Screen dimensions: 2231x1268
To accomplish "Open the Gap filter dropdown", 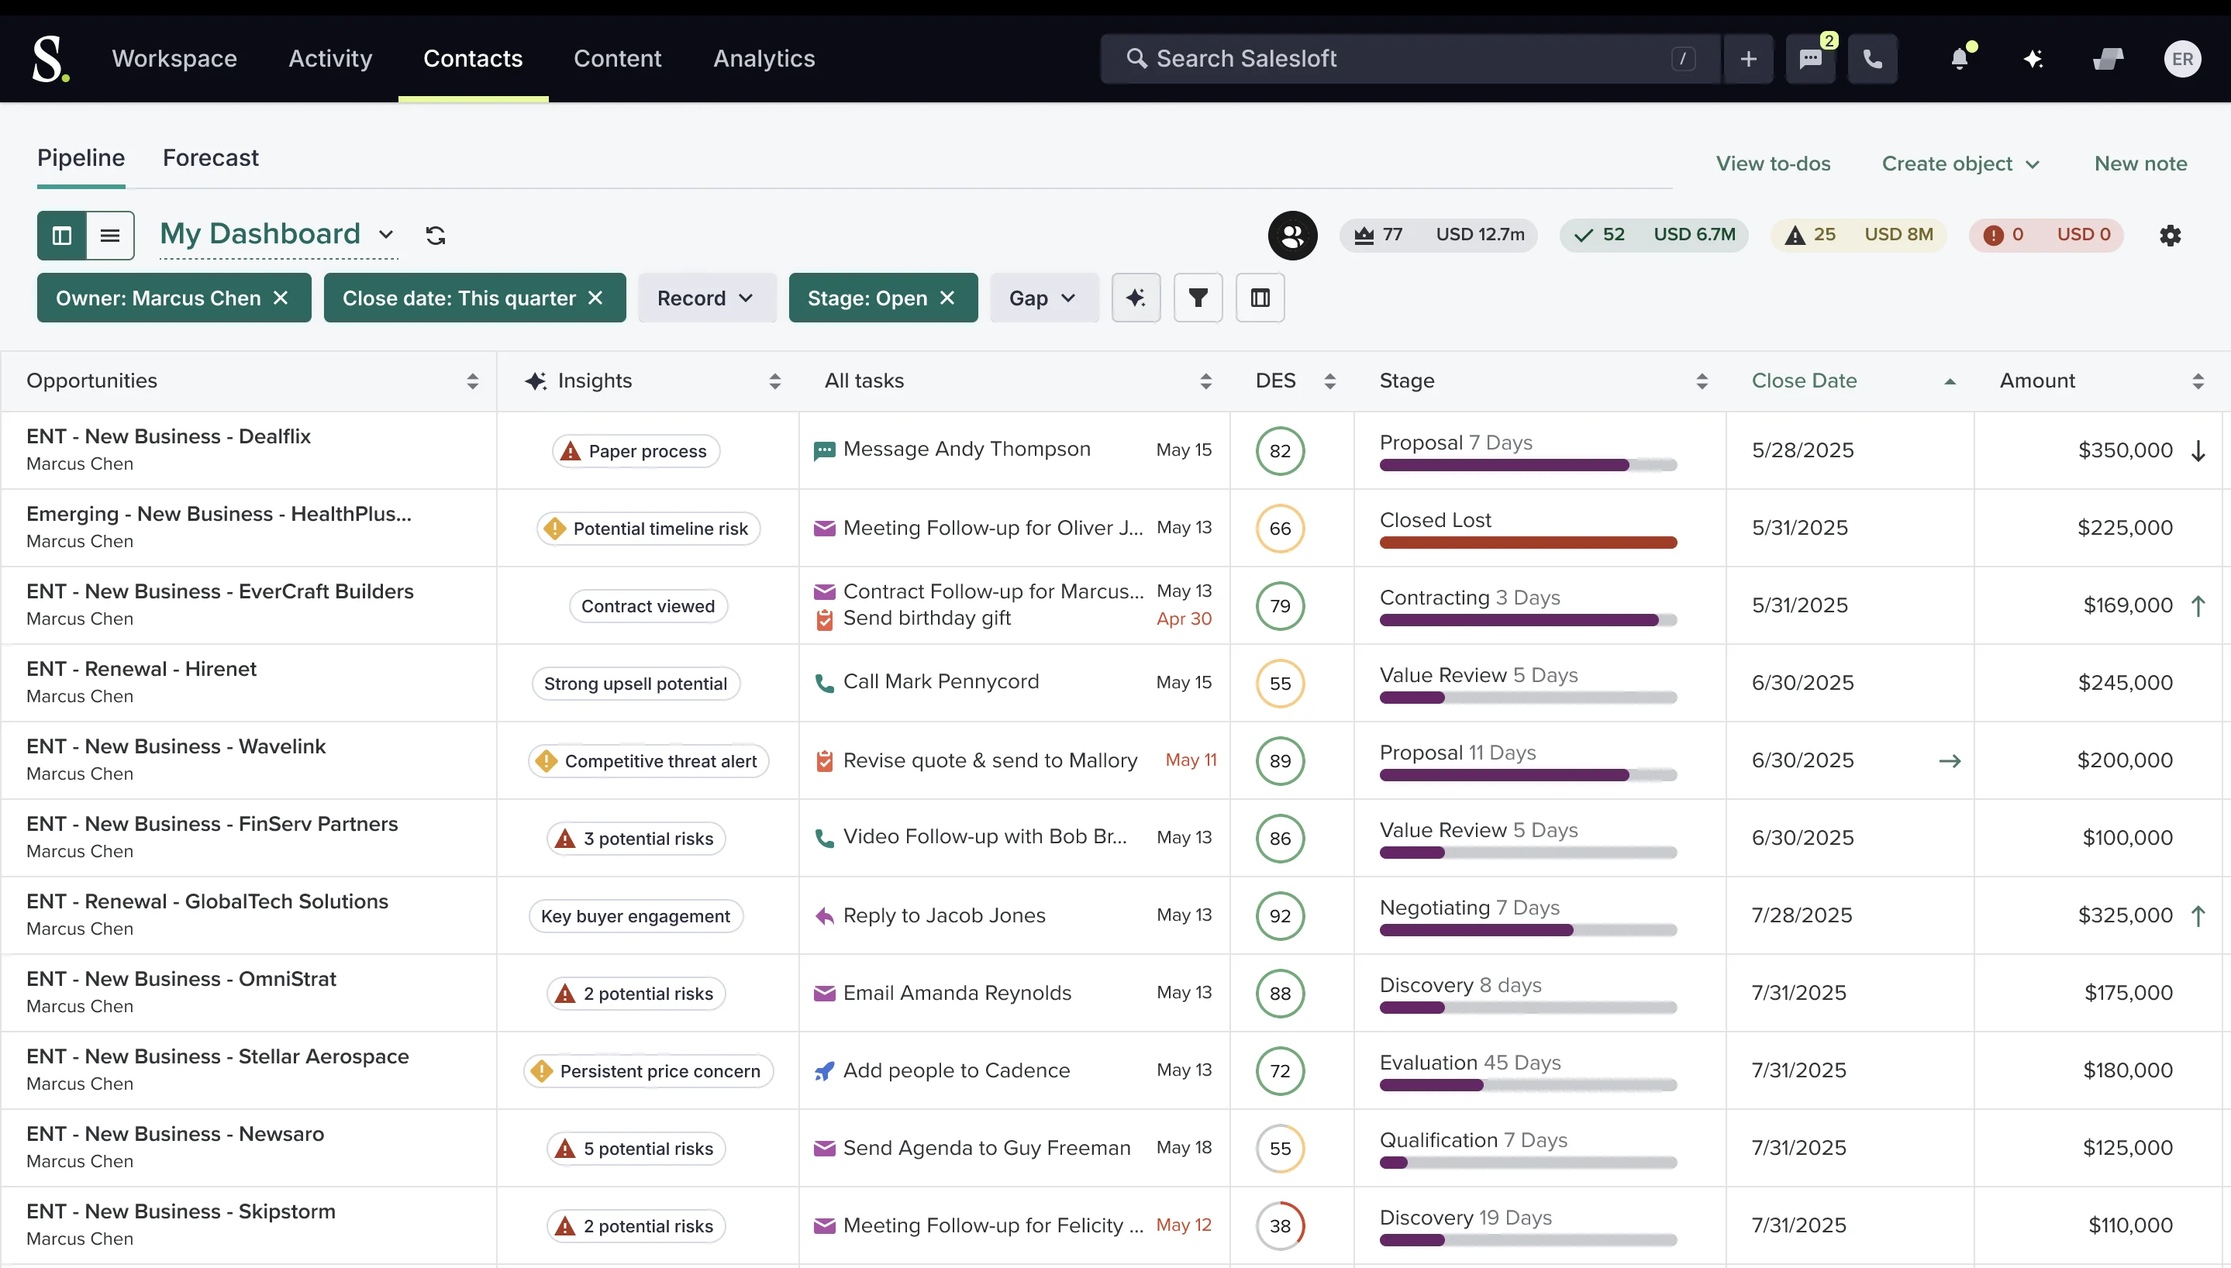I will click(x=1043, y=298).
